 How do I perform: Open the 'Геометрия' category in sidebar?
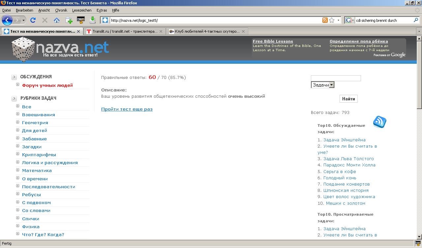pos(35,123)
